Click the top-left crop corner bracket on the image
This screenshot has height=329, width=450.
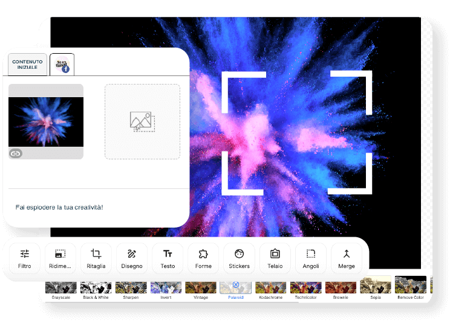(244, 92)
